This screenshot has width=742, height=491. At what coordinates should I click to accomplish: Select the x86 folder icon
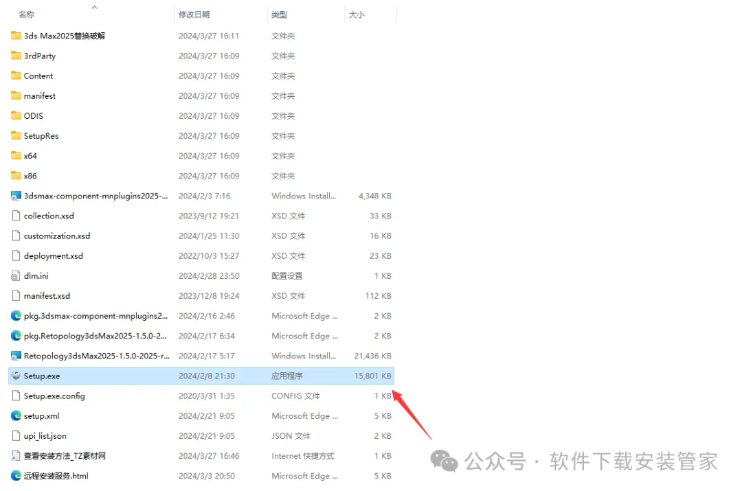pyautogui.click(x=16, y=176)
